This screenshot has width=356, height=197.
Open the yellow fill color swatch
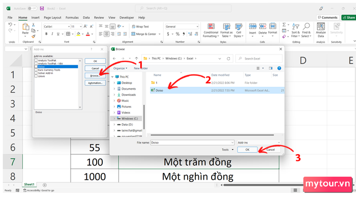click(x=78, y=34)
